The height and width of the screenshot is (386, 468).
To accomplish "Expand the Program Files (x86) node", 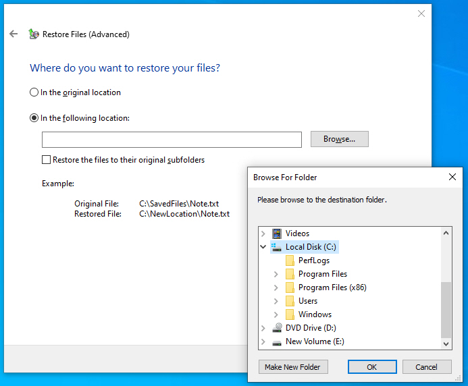I will (x=276, y=287).
